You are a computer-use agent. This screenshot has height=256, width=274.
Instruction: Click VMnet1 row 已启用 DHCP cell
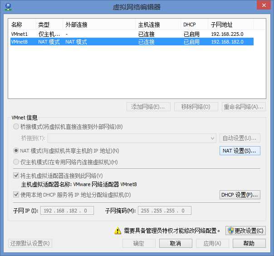point(191,34)
